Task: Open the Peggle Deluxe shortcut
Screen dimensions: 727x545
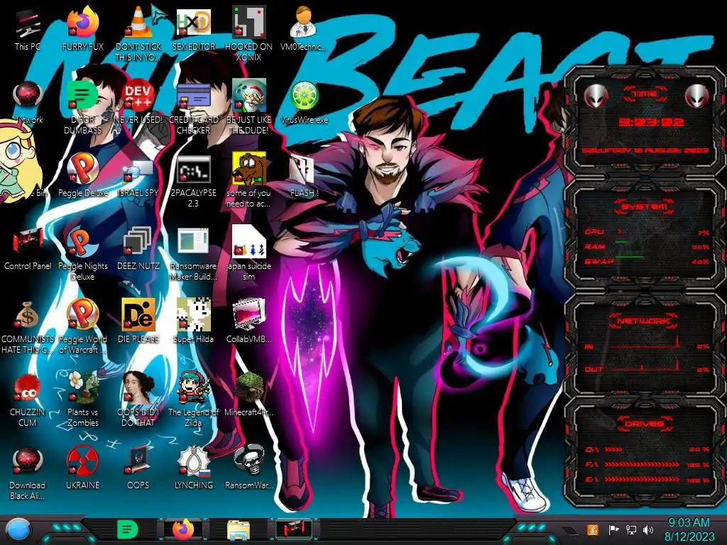Action: pos(82,169)
